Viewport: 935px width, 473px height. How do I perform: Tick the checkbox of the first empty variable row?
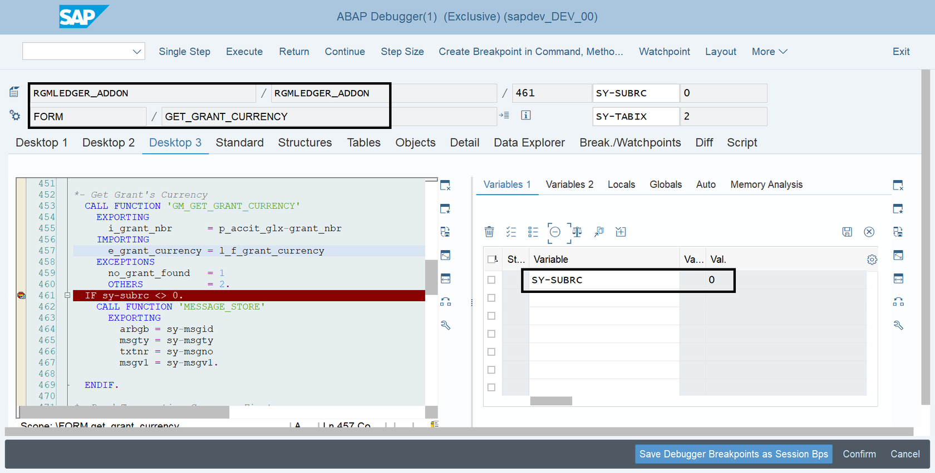click(491, 298)
